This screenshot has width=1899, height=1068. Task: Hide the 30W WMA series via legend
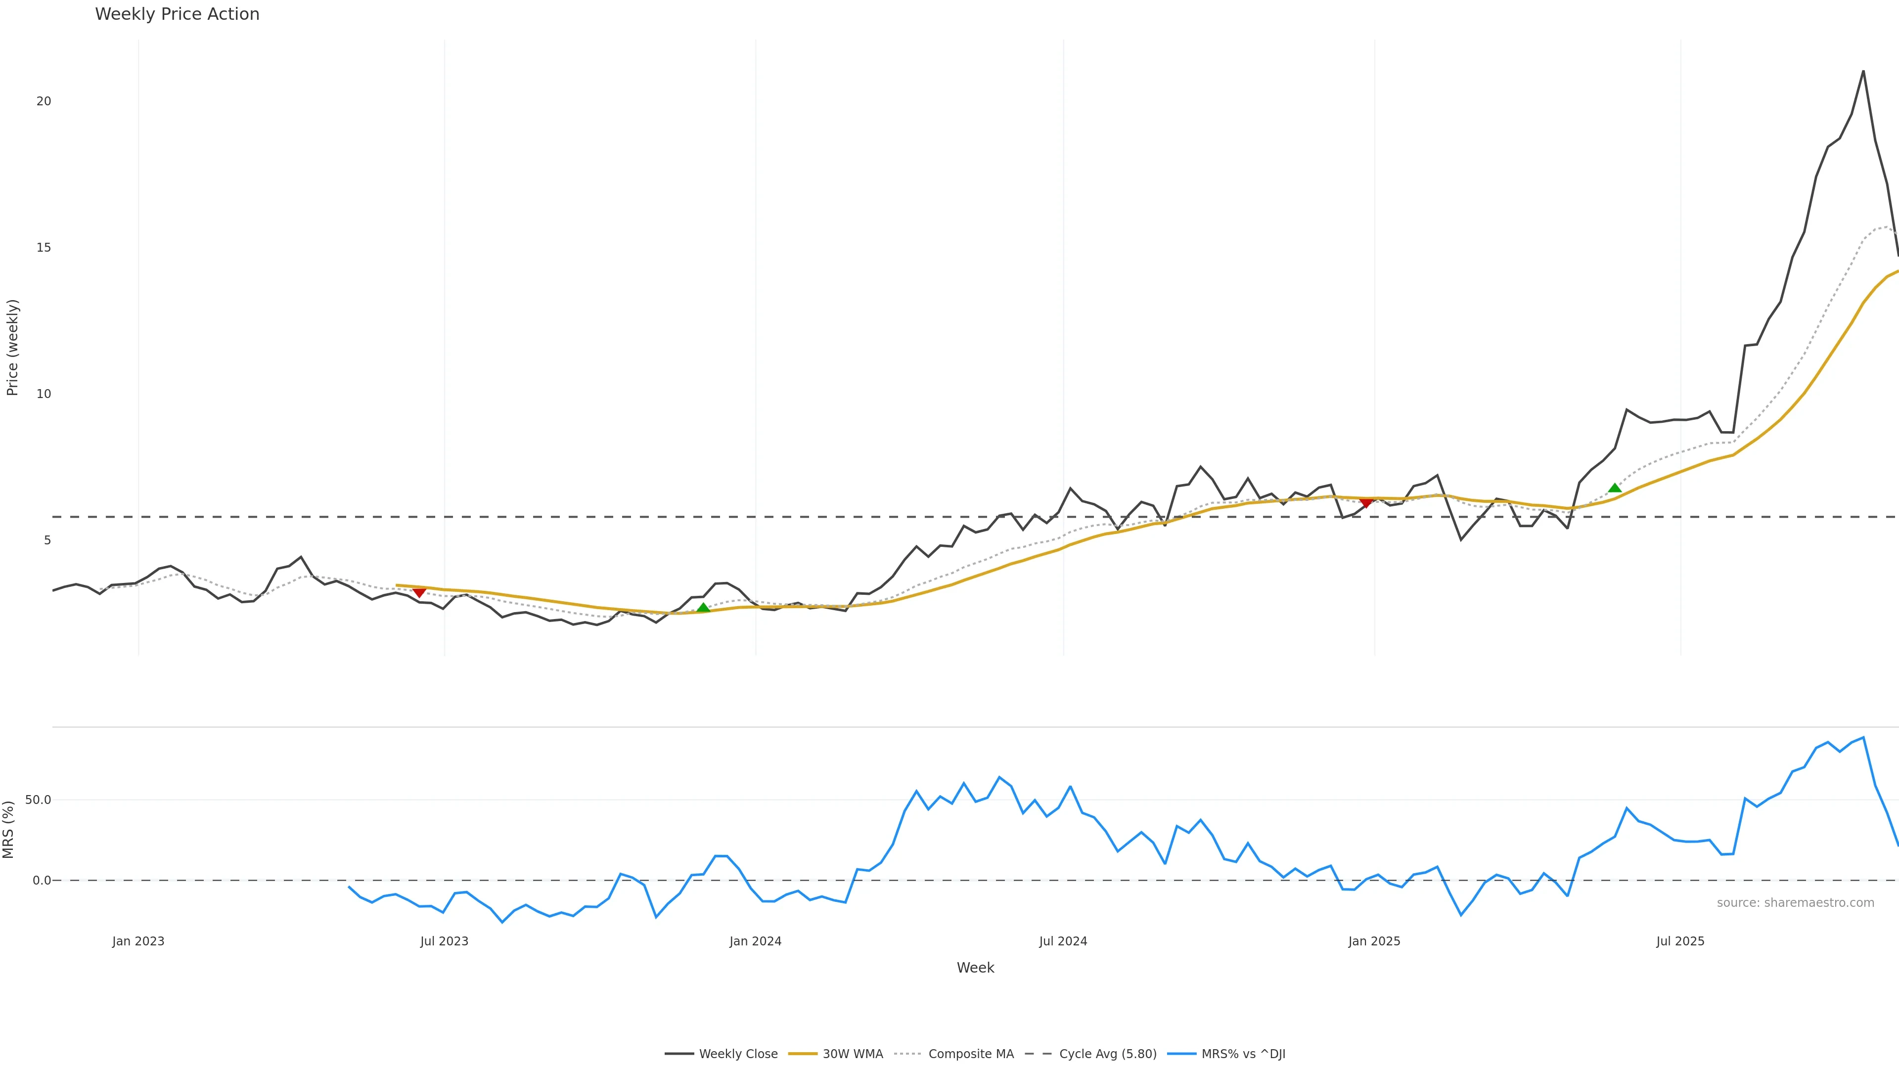[x=852, y=1054]
